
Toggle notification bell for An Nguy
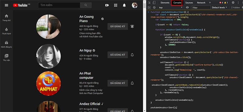tap(132, 55)
